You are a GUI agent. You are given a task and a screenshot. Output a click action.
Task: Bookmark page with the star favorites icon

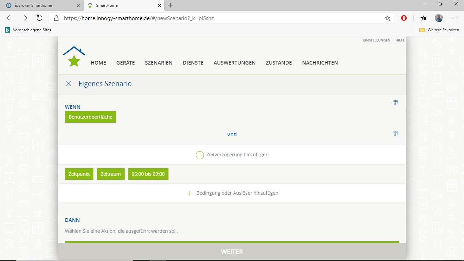pos(388,18)
